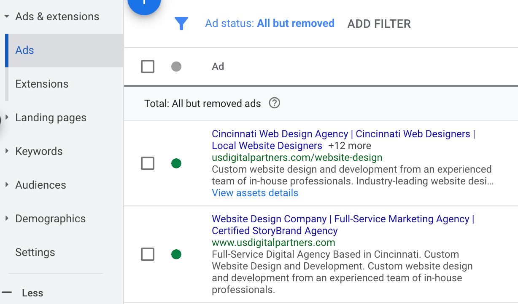Click www.usdigitalpartners.com display URL
518x304 pixels.
pyautogui.click(x=273, y=243)
